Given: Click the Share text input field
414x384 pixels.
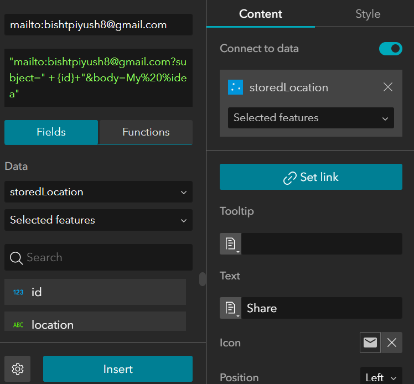Looking at the screenshot, I should (322, 308).
